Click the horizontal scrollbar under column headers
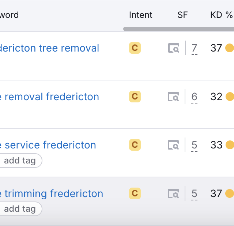Viewport: 234px width, 226px height. (x=178, y=29)
